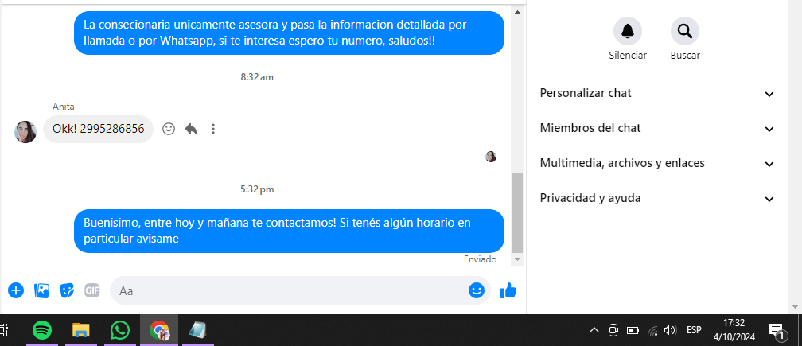Attach a photo with the image icon
Image resolution: width=802 pixels, height=346 pixels.
(x=41, y=290)
